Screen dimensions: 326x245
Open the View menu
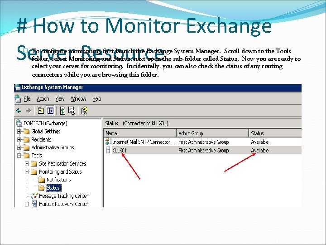click(x=60, y=99)
